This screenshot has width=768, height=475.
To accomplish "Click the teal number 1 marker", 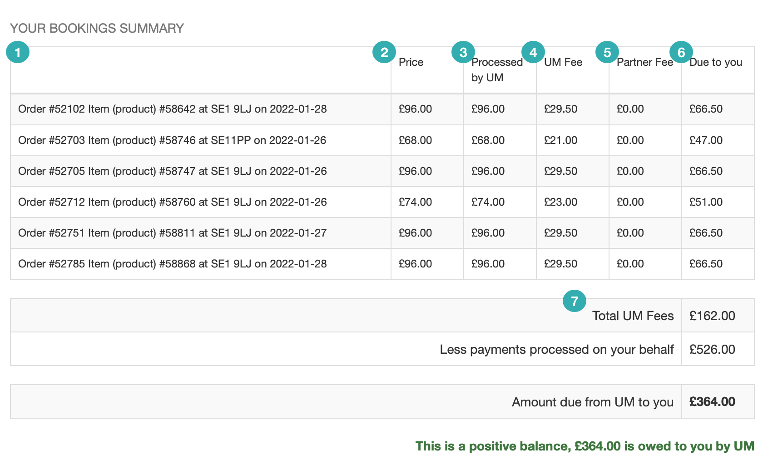I will point(18,52).
